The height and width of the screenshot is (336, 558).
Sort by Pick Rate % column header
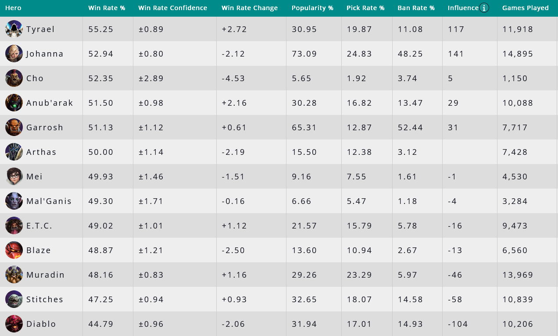(x=365, y=8)
